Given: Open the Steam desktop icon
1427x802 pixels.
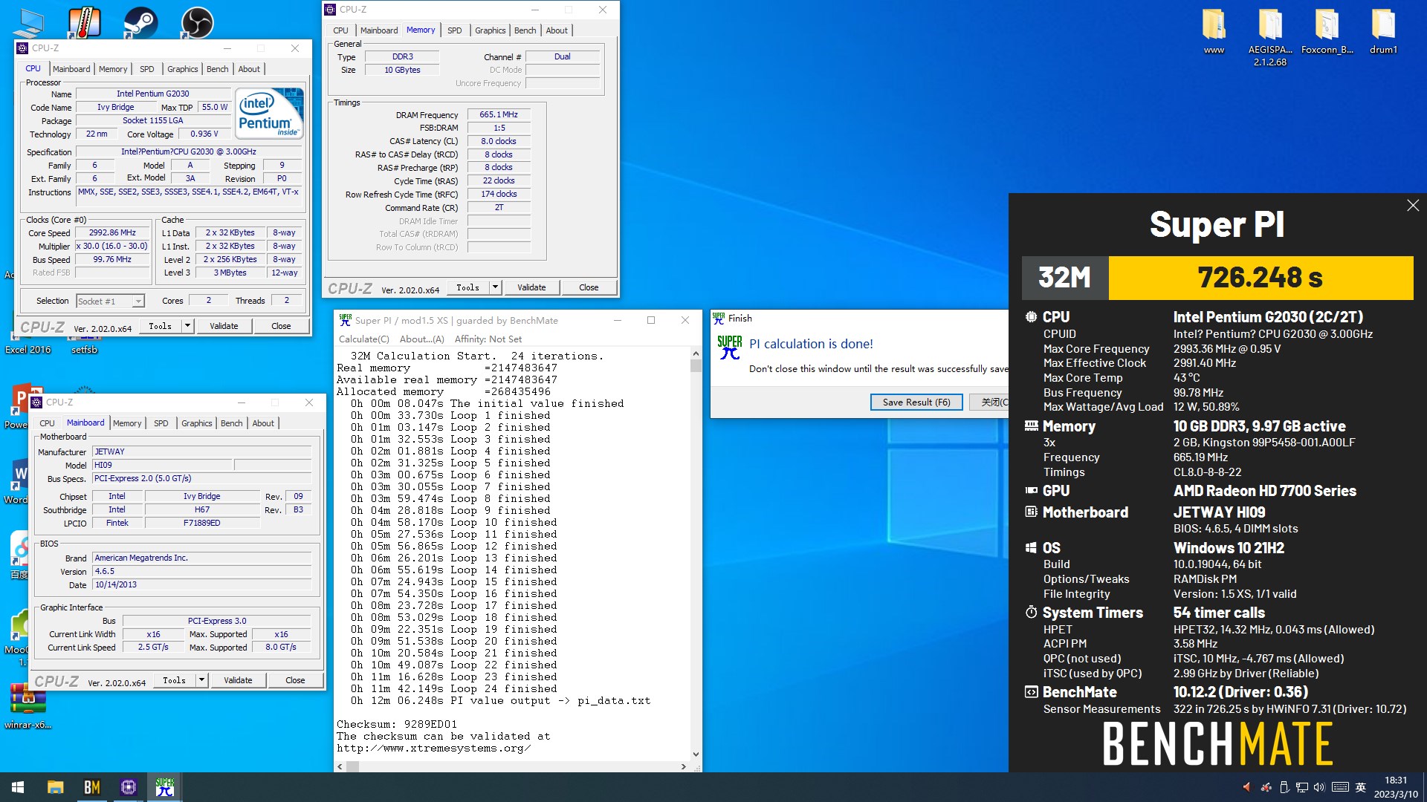Looking at the screenshot, I should pyautogui.click(x=140, y=22).
